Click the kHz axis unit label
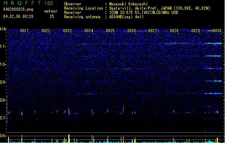225x143 pixels. click(x=3, y=29)
